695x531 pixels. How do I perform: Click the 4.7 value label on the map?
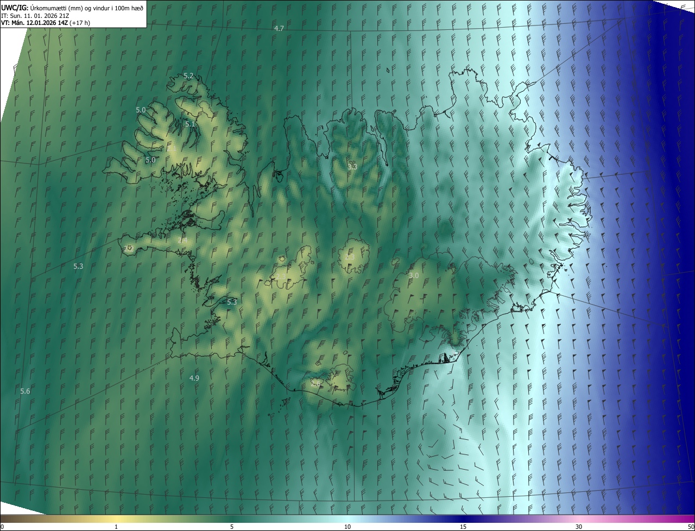pos(279,28)
